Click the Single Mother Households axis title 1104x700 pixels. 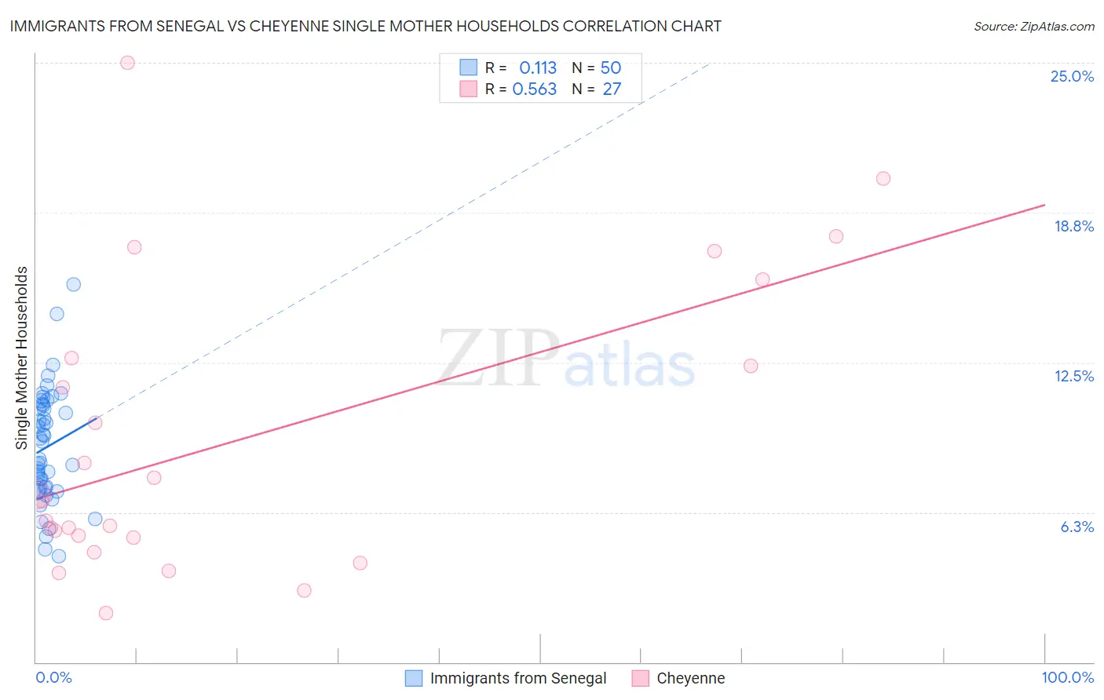[x=21, y=358]
